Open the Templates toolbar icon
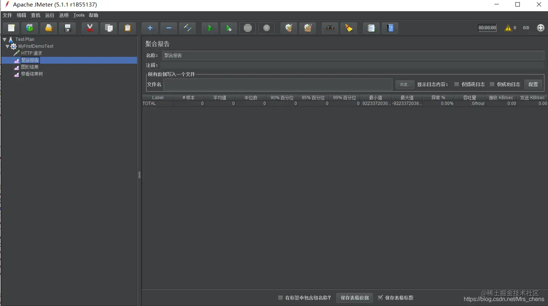Image resolution: width=548 pixels, height=306 pixels. 30,28
